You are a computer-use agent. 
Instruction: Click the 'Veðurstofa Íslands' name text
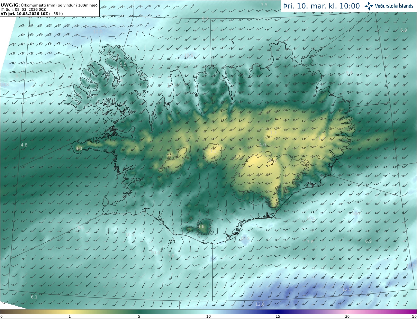coord(394,6)
